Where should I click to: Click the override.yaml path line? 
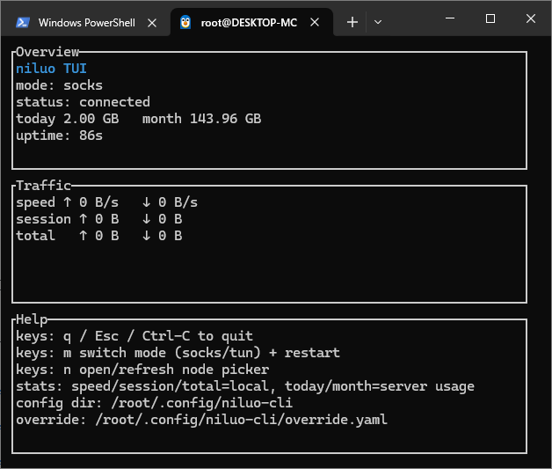(201, 420)
